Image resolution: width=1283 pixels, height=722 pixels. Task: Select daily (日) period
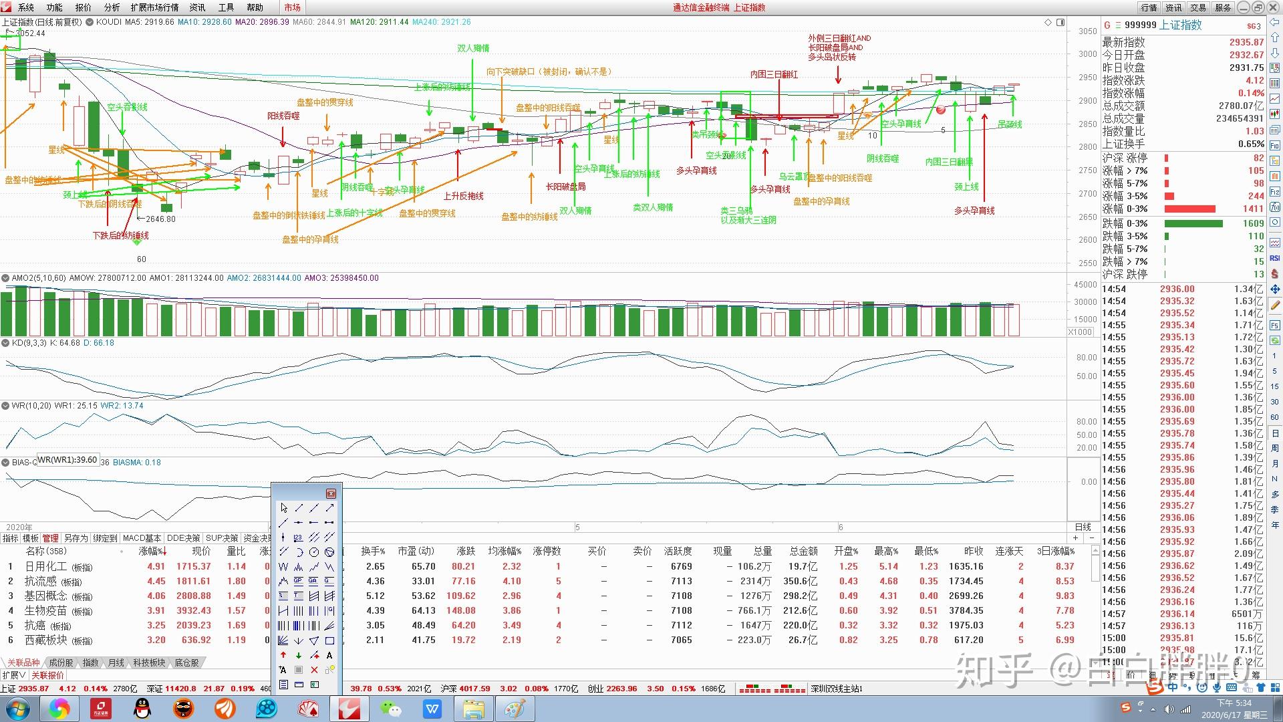pyautogui.click(x=1275, y=433)
